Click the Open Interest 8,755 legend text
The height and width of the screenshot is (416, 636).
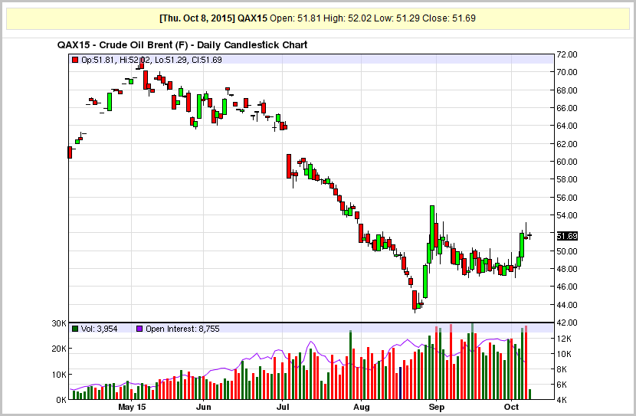click(182, 329)
